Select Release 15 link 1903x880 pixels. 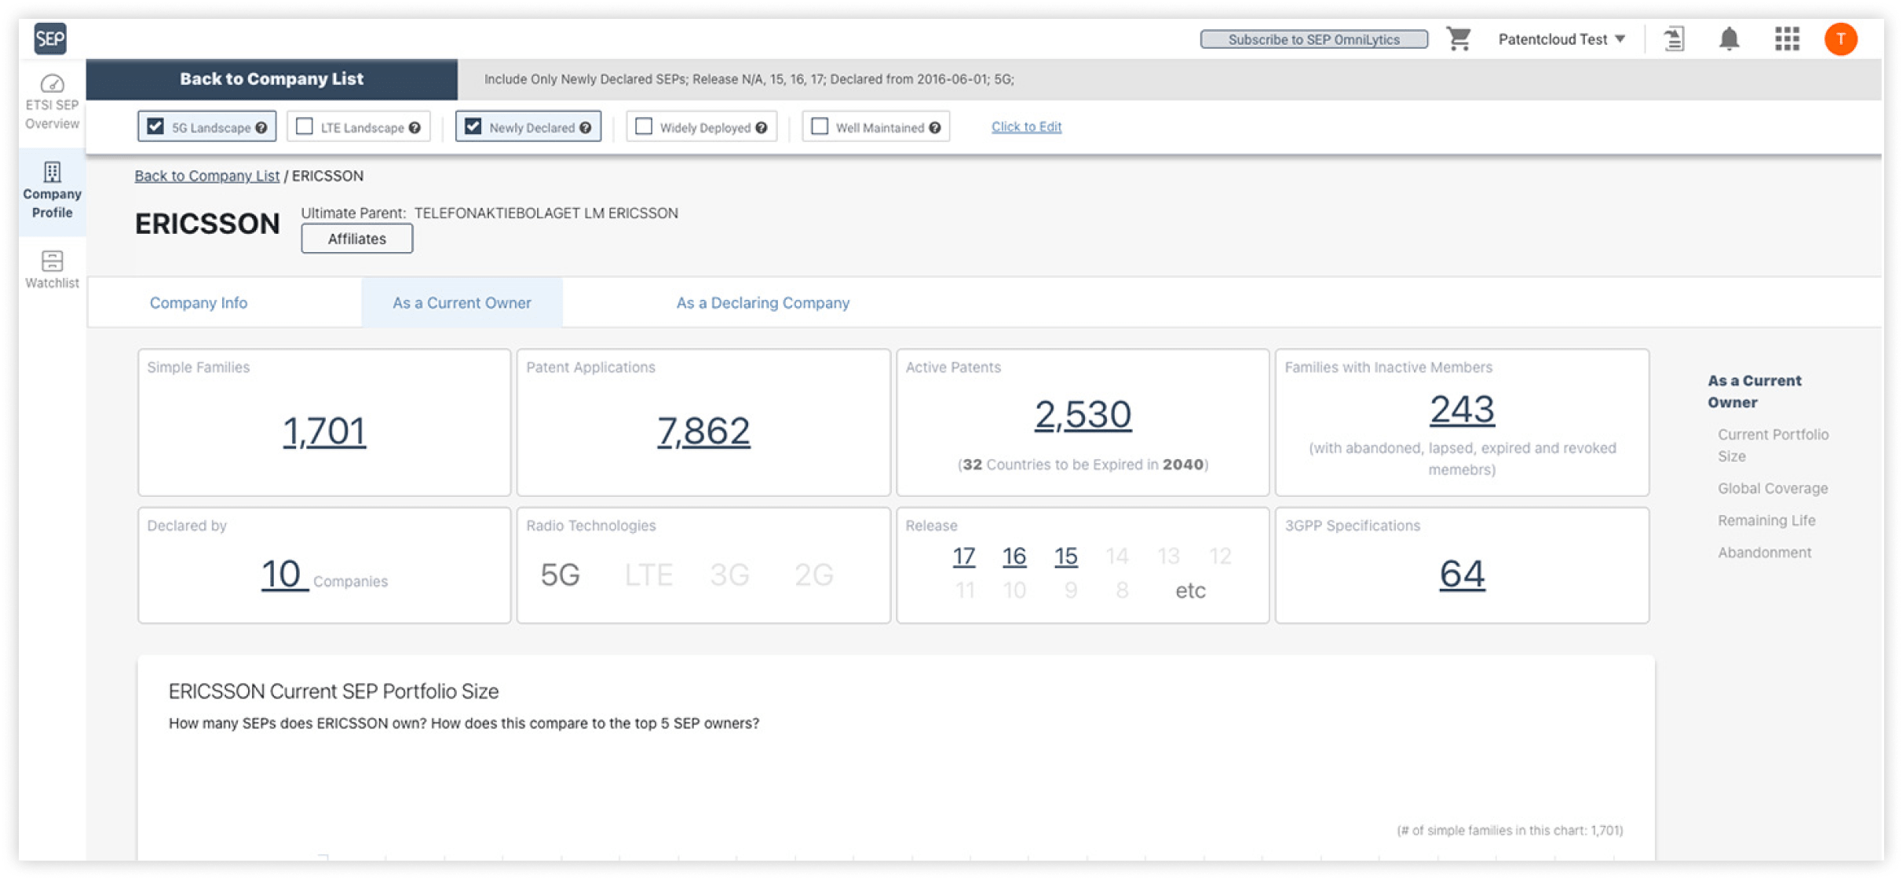[x=1066, y=557]
